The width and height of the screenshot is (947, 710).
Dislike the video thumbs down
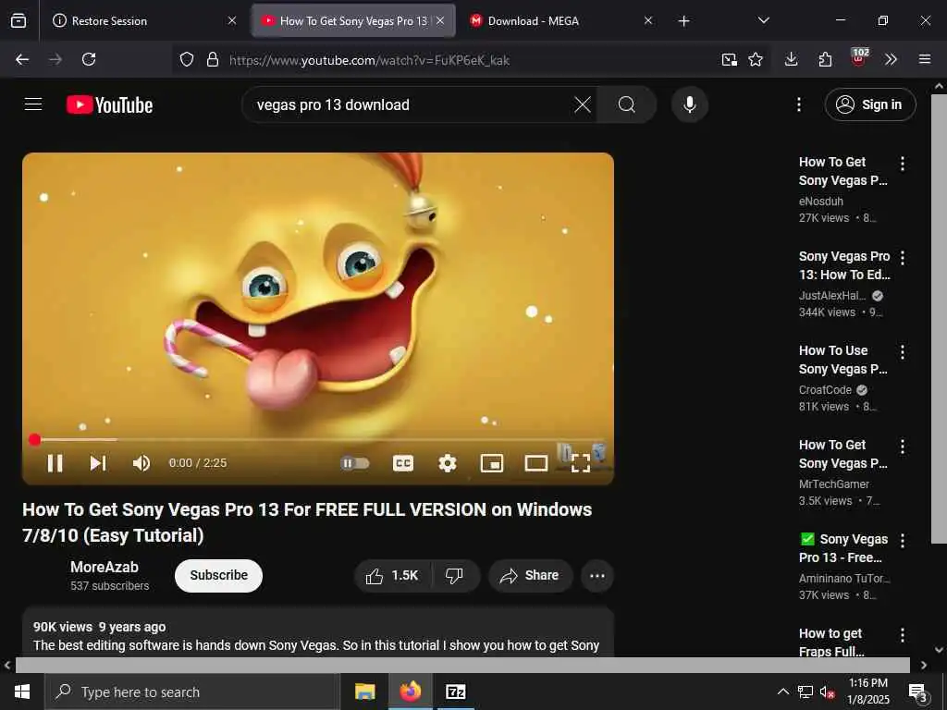pyautogui.click(x=454, y=575)
